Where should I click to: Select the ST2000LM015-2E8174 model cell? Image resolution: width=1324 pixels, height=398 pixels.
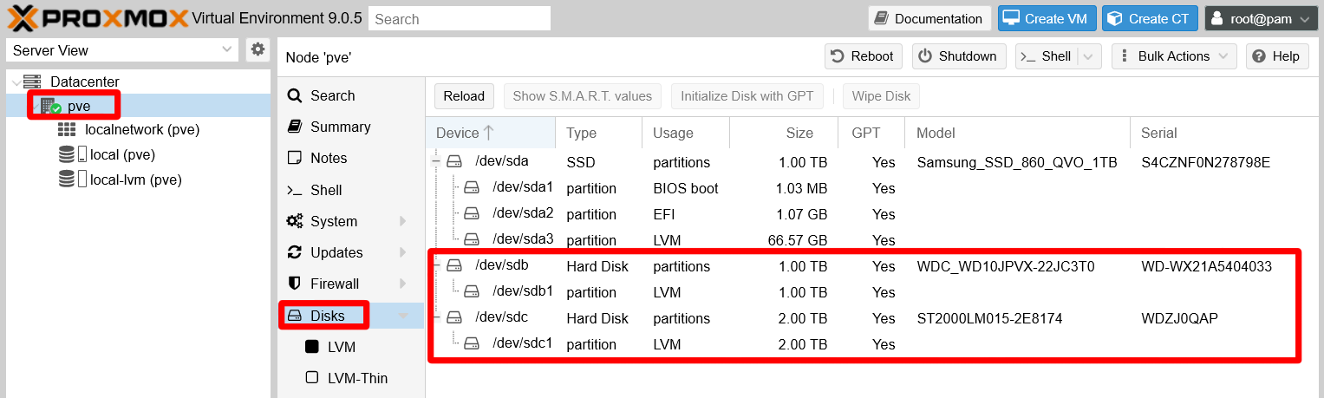pos(989,318)
